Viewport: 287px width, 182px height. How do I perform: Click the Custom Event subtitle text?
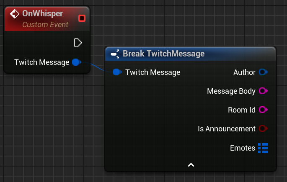(x=45, y=25)
